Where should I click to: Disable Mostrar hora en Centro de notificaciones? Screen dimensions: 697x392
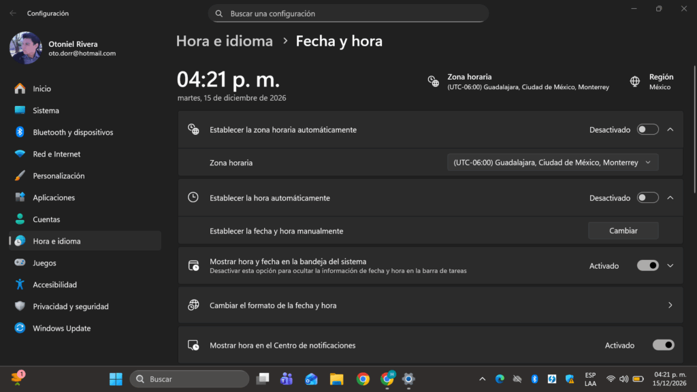click(x=663, y=345)
